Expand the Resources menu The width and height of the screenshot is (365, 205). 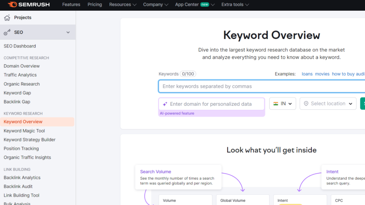pyautogui.click(x=123, y=4)
